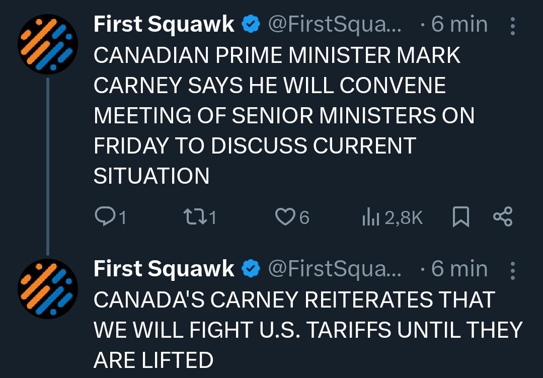
Task: Open @FirstSqua... handle on the first tweet
Action: click(x=335, y=25)
